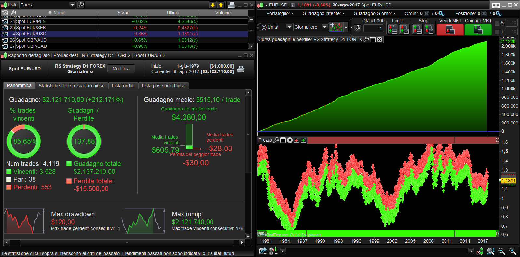Click the first Stop order icon

point(417,30)
